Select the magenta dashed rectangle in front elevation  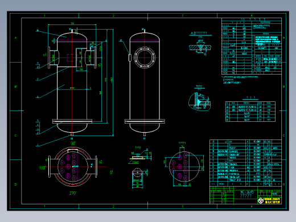click(72, 57)
